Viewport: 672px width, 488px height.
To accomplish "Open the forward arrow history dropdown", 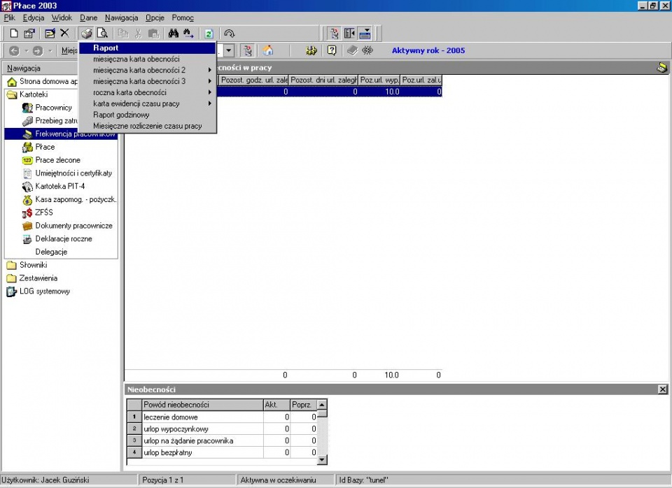I will [50, 51].
